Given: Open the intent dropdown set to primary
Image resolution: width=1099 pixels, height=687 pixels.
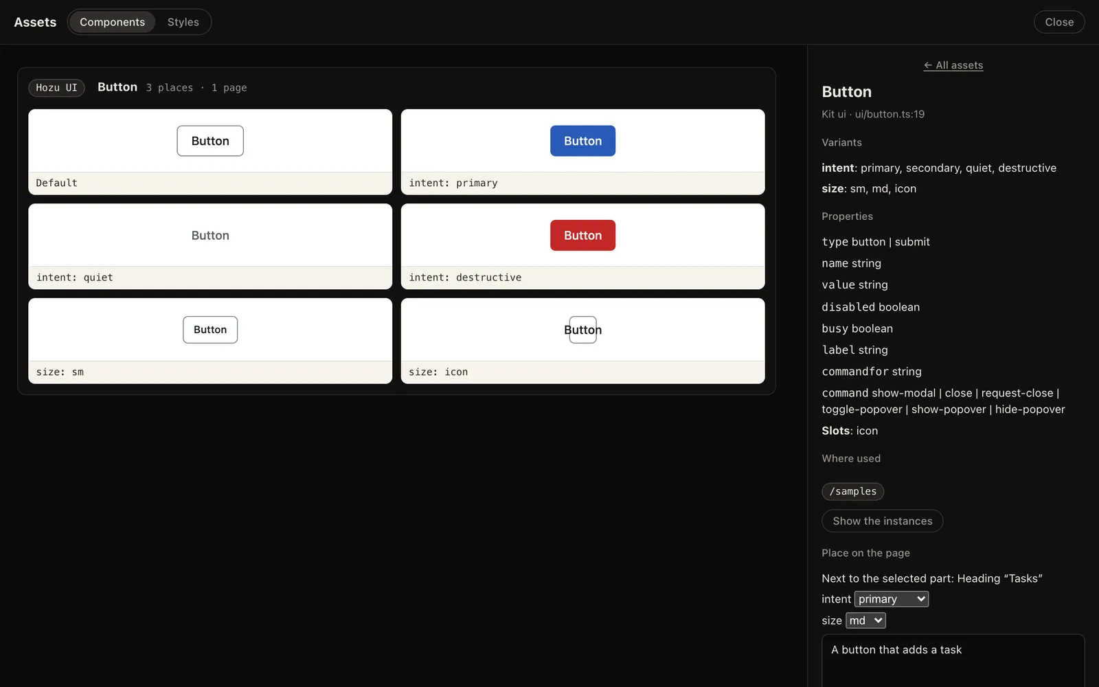Looking at the screenshot, I should [891, 599].
